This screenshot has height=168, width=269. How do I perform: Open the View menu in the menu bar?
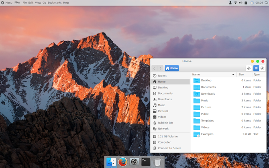[38, 3]
